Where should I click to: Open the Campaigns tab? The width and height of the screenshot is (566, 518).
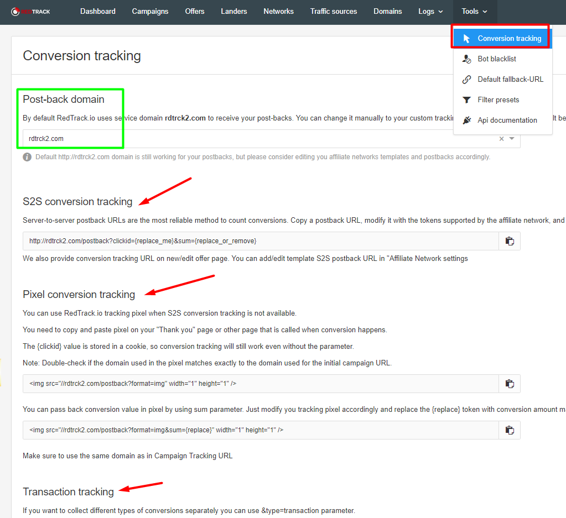151,11
